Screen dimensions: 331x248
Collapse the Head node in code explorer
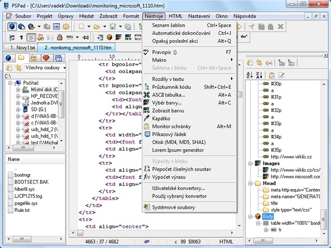tap(251, 183)
